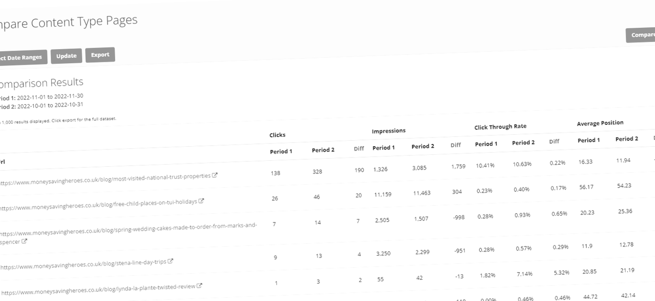Viewport: 655px width, 301px height.
Task: Select impressions value 3,250
Action: pos(383,254)
